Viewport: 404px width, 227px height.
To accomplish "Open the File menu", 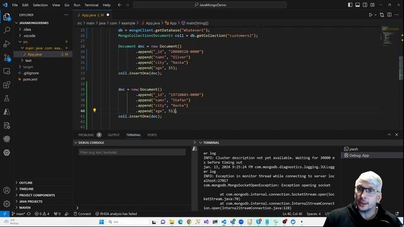I will pos(15,5).
